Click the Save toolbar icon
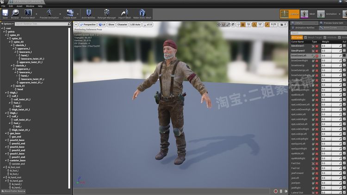 pos(5,13)
